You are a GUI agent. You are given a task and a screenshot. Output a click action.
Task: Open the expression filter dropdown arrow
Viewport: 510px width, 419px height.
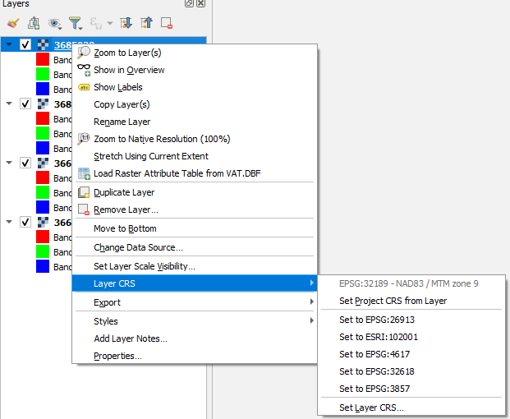110,23
